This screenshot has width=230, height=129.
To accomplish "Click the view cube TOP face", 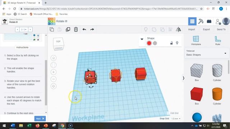I will point(58,42).
